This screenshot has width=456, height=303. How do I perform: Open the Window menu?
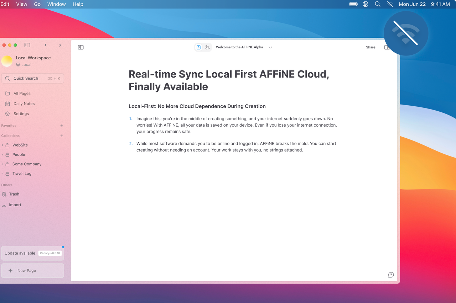point(56,4)
